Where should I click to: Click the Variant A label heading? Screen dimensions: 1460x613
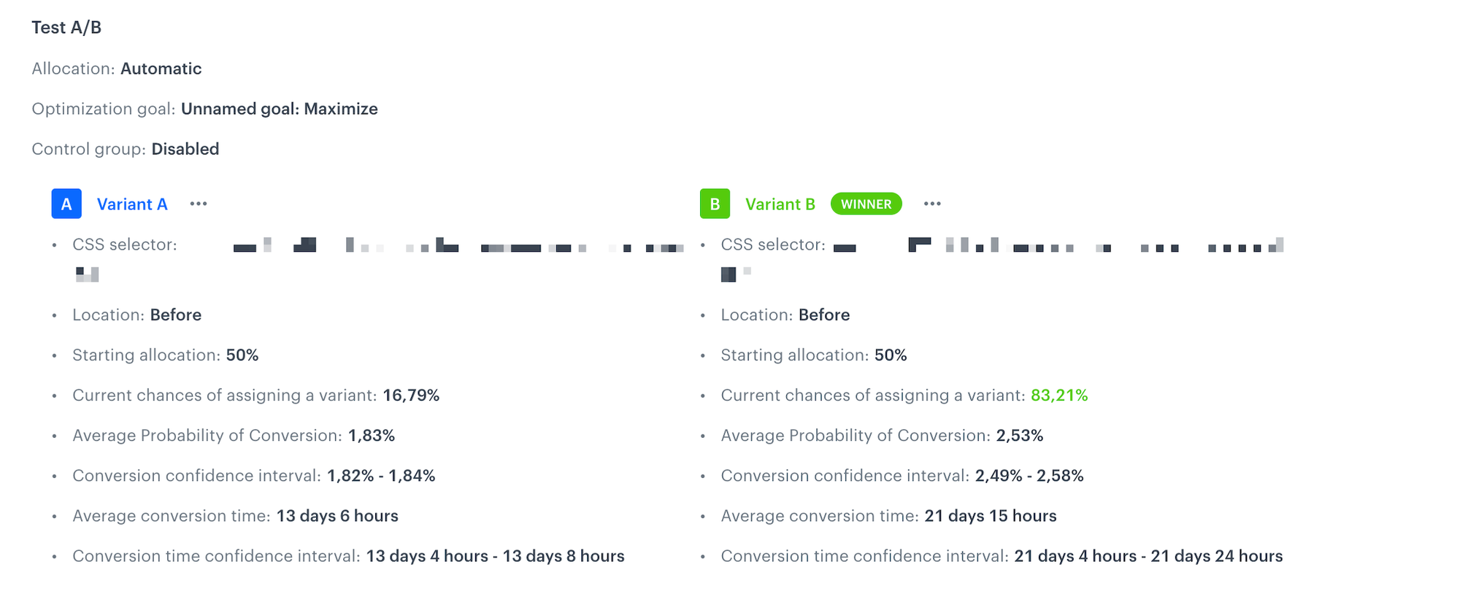click(132, 204)
